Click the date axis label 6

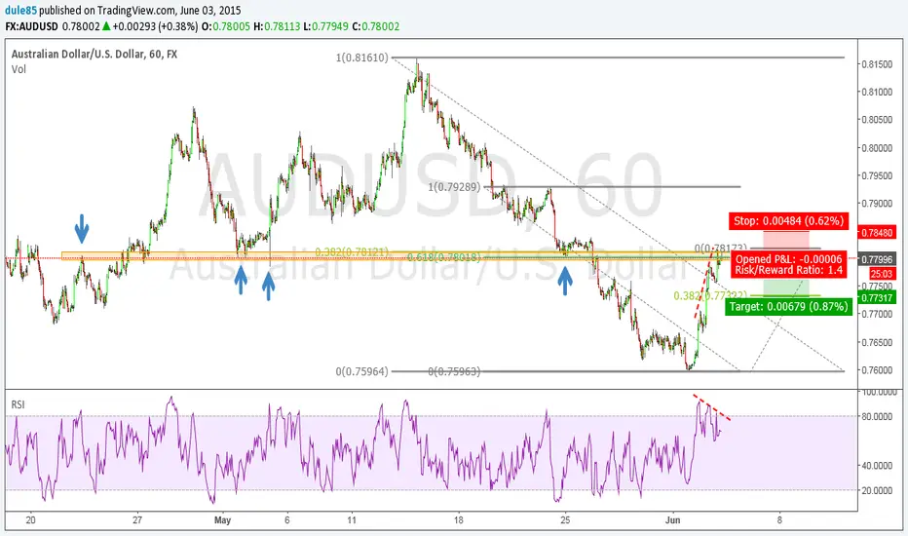click(287, 519)
